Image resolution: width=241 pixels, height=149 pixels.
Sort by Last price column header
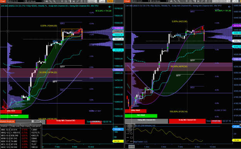point(35,126)
